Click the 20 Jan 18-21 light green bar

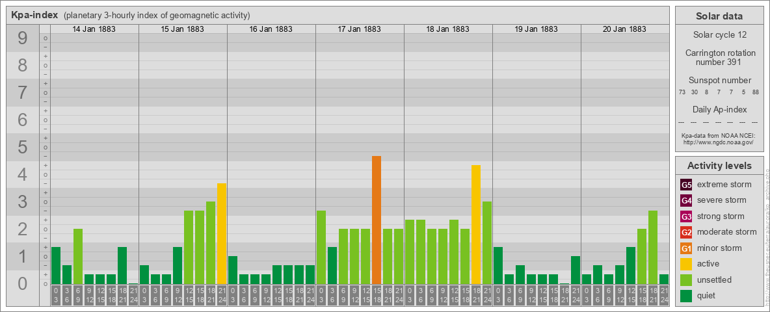pyautogui.click(x=653, y=248)
